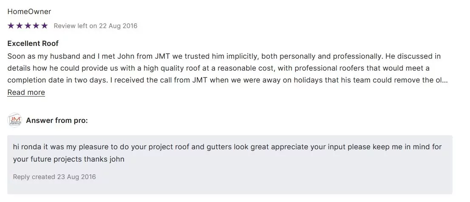
Task: Click the fourth purple rating star
Action: 36,26
